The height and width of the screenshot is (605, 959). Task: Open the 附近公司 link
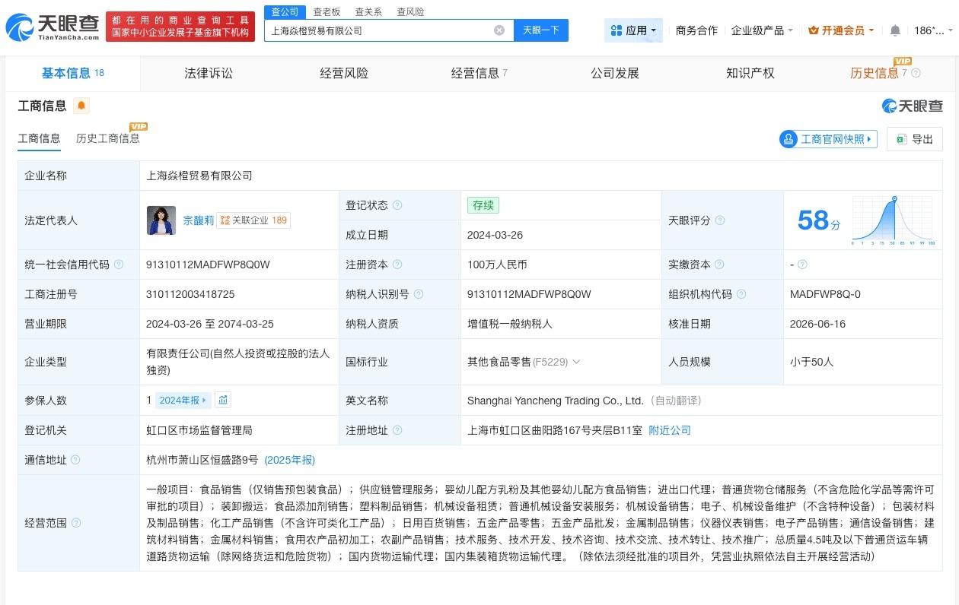670,430
